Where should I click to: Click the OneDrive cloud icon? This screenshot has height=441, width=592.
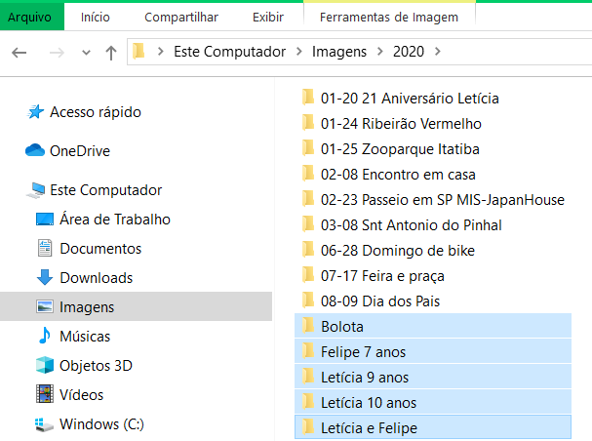coord(35,150)
